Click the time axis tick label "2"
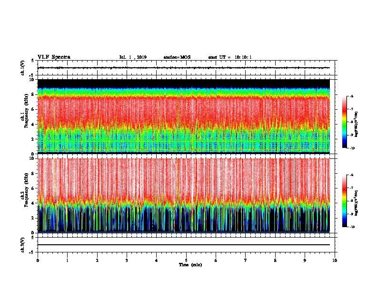 click(97, 261)
